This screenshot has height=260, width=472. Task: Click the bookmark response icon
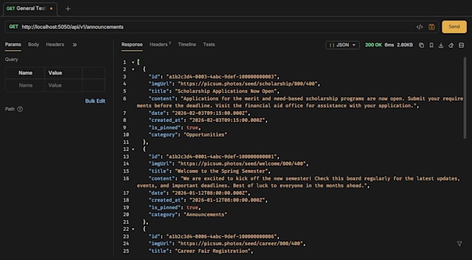coord(431,45)
